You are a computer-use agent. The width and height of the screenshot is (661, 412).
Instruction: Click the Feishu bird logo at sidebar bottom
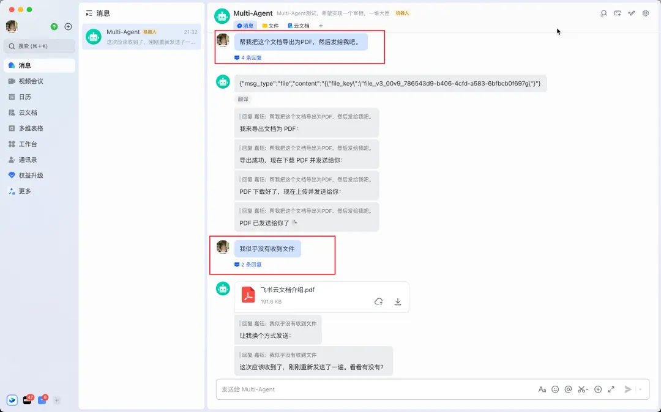(x=12, y=400)
